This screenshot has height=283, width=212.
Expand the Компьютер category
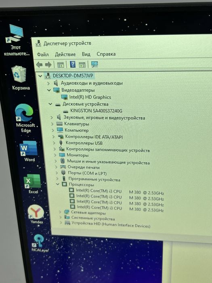click(53, 130)
